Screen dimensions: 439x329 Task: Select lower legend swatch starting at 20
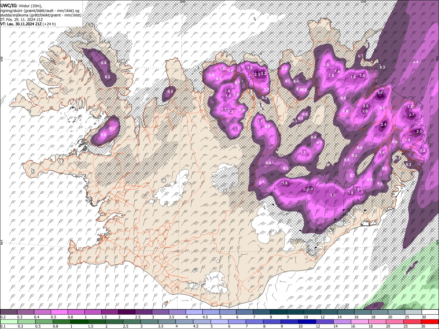394,321
